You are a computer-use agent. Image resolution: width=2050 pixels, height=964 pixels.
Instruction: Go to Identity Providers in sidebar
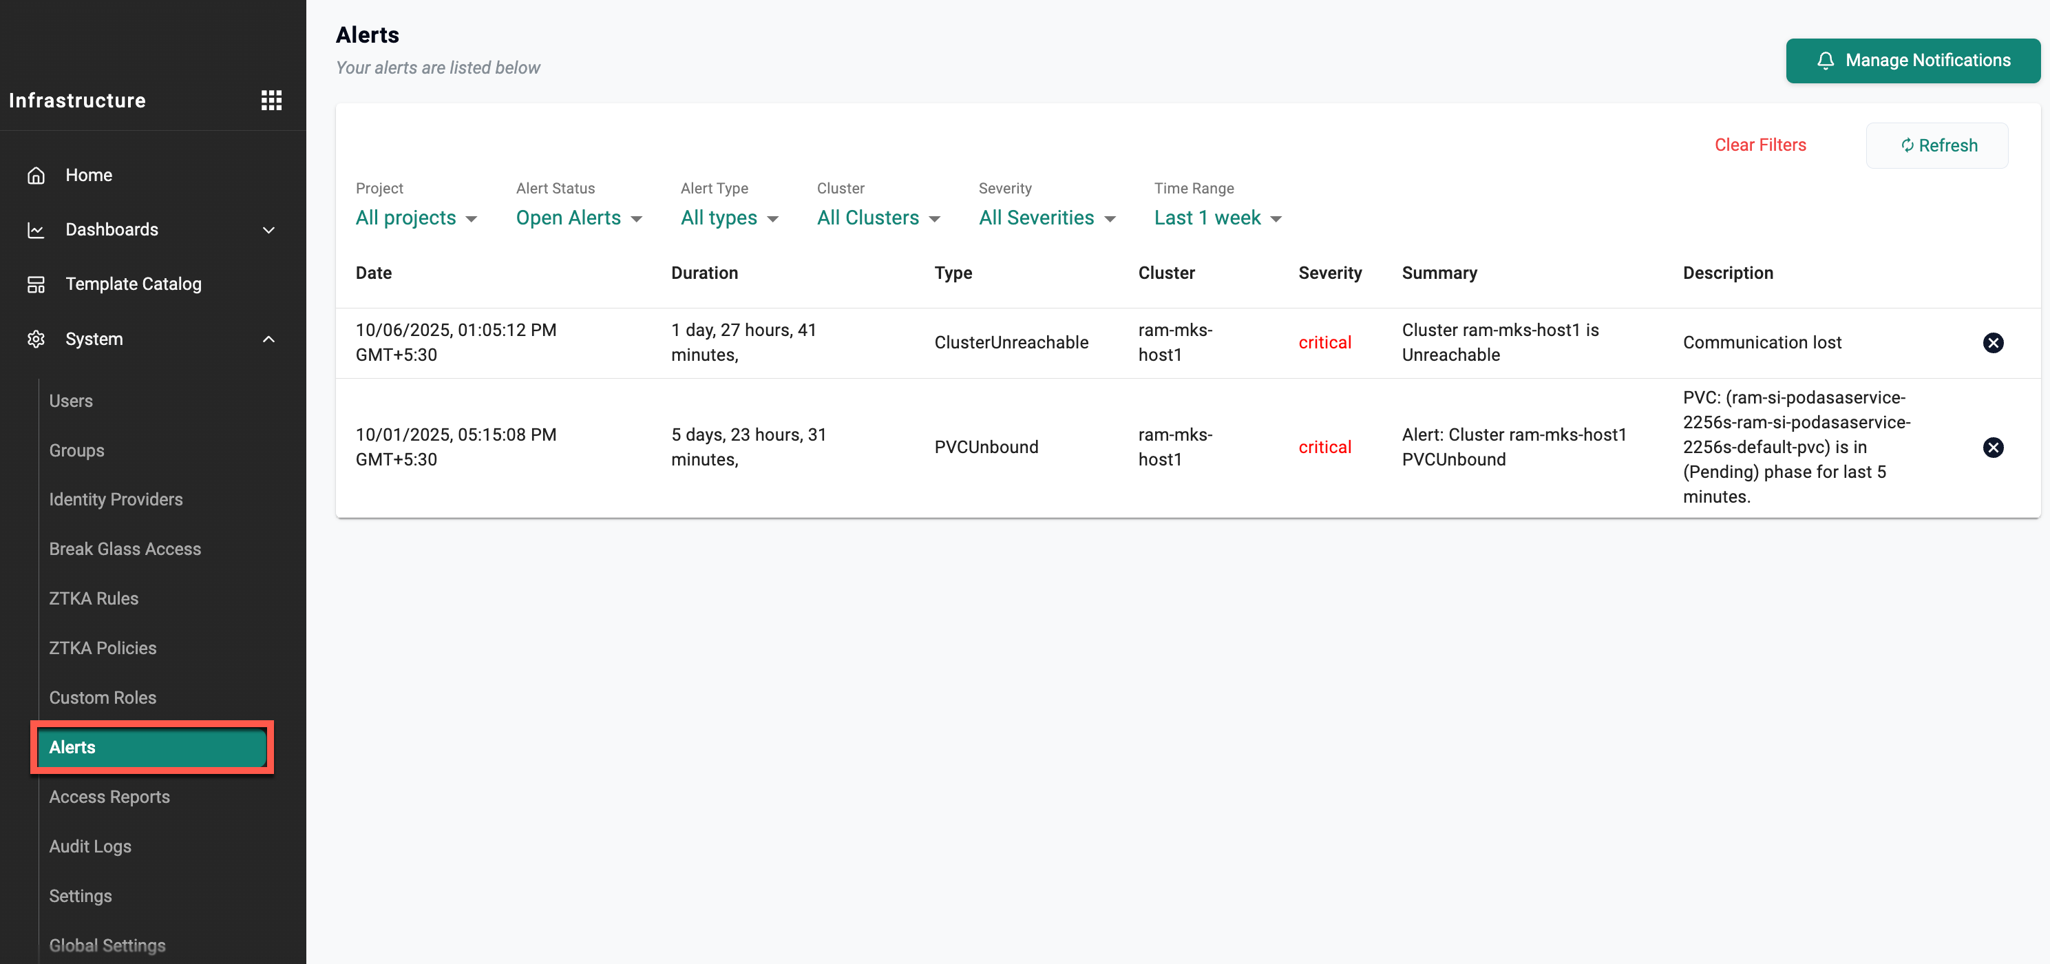point(116,499)
